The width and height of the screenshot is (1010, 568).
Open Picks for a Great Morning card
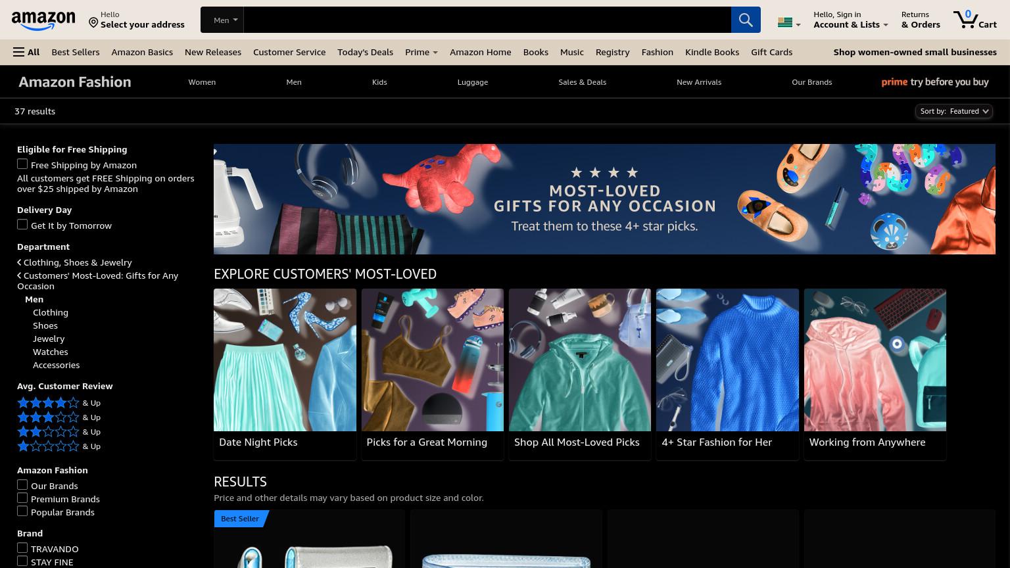pyautogui.click(x=433, y=374)
